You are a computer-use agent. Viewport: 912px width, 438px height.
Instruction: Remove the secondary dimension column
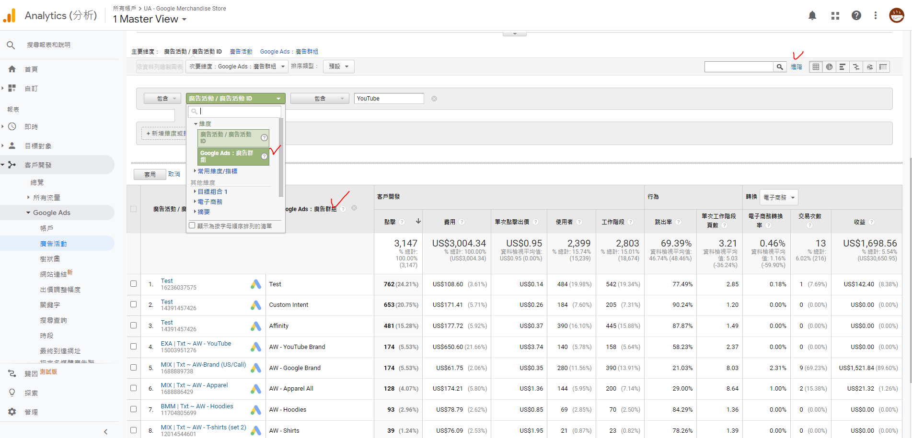(354, 208)
